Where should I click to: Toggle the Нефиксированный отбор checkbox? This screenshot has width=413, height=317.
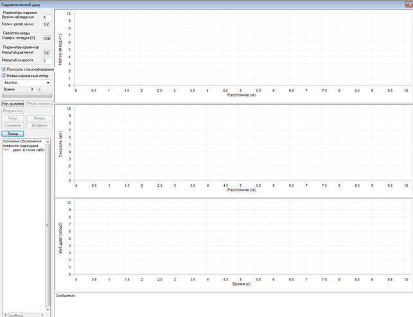(4, 76)
